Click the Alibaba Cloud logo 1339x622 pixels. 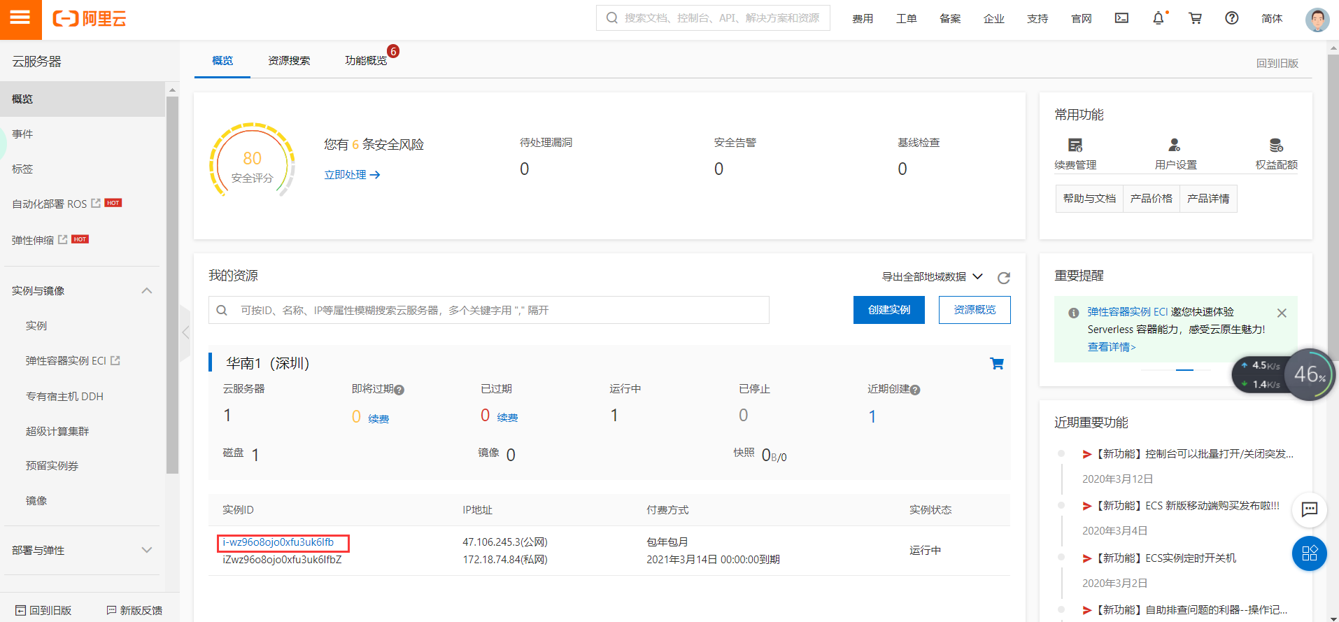pos(90,19)
